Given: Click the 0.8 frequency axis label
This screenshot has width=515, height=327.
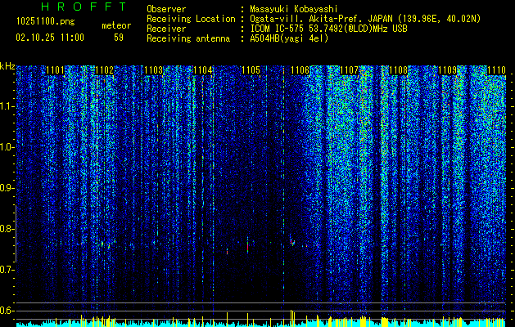Looking at the screenshot, I should tap(7, 229).
